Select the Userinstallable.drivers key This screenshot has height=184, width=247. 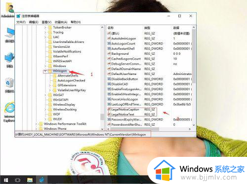click(x=69, y=42)
